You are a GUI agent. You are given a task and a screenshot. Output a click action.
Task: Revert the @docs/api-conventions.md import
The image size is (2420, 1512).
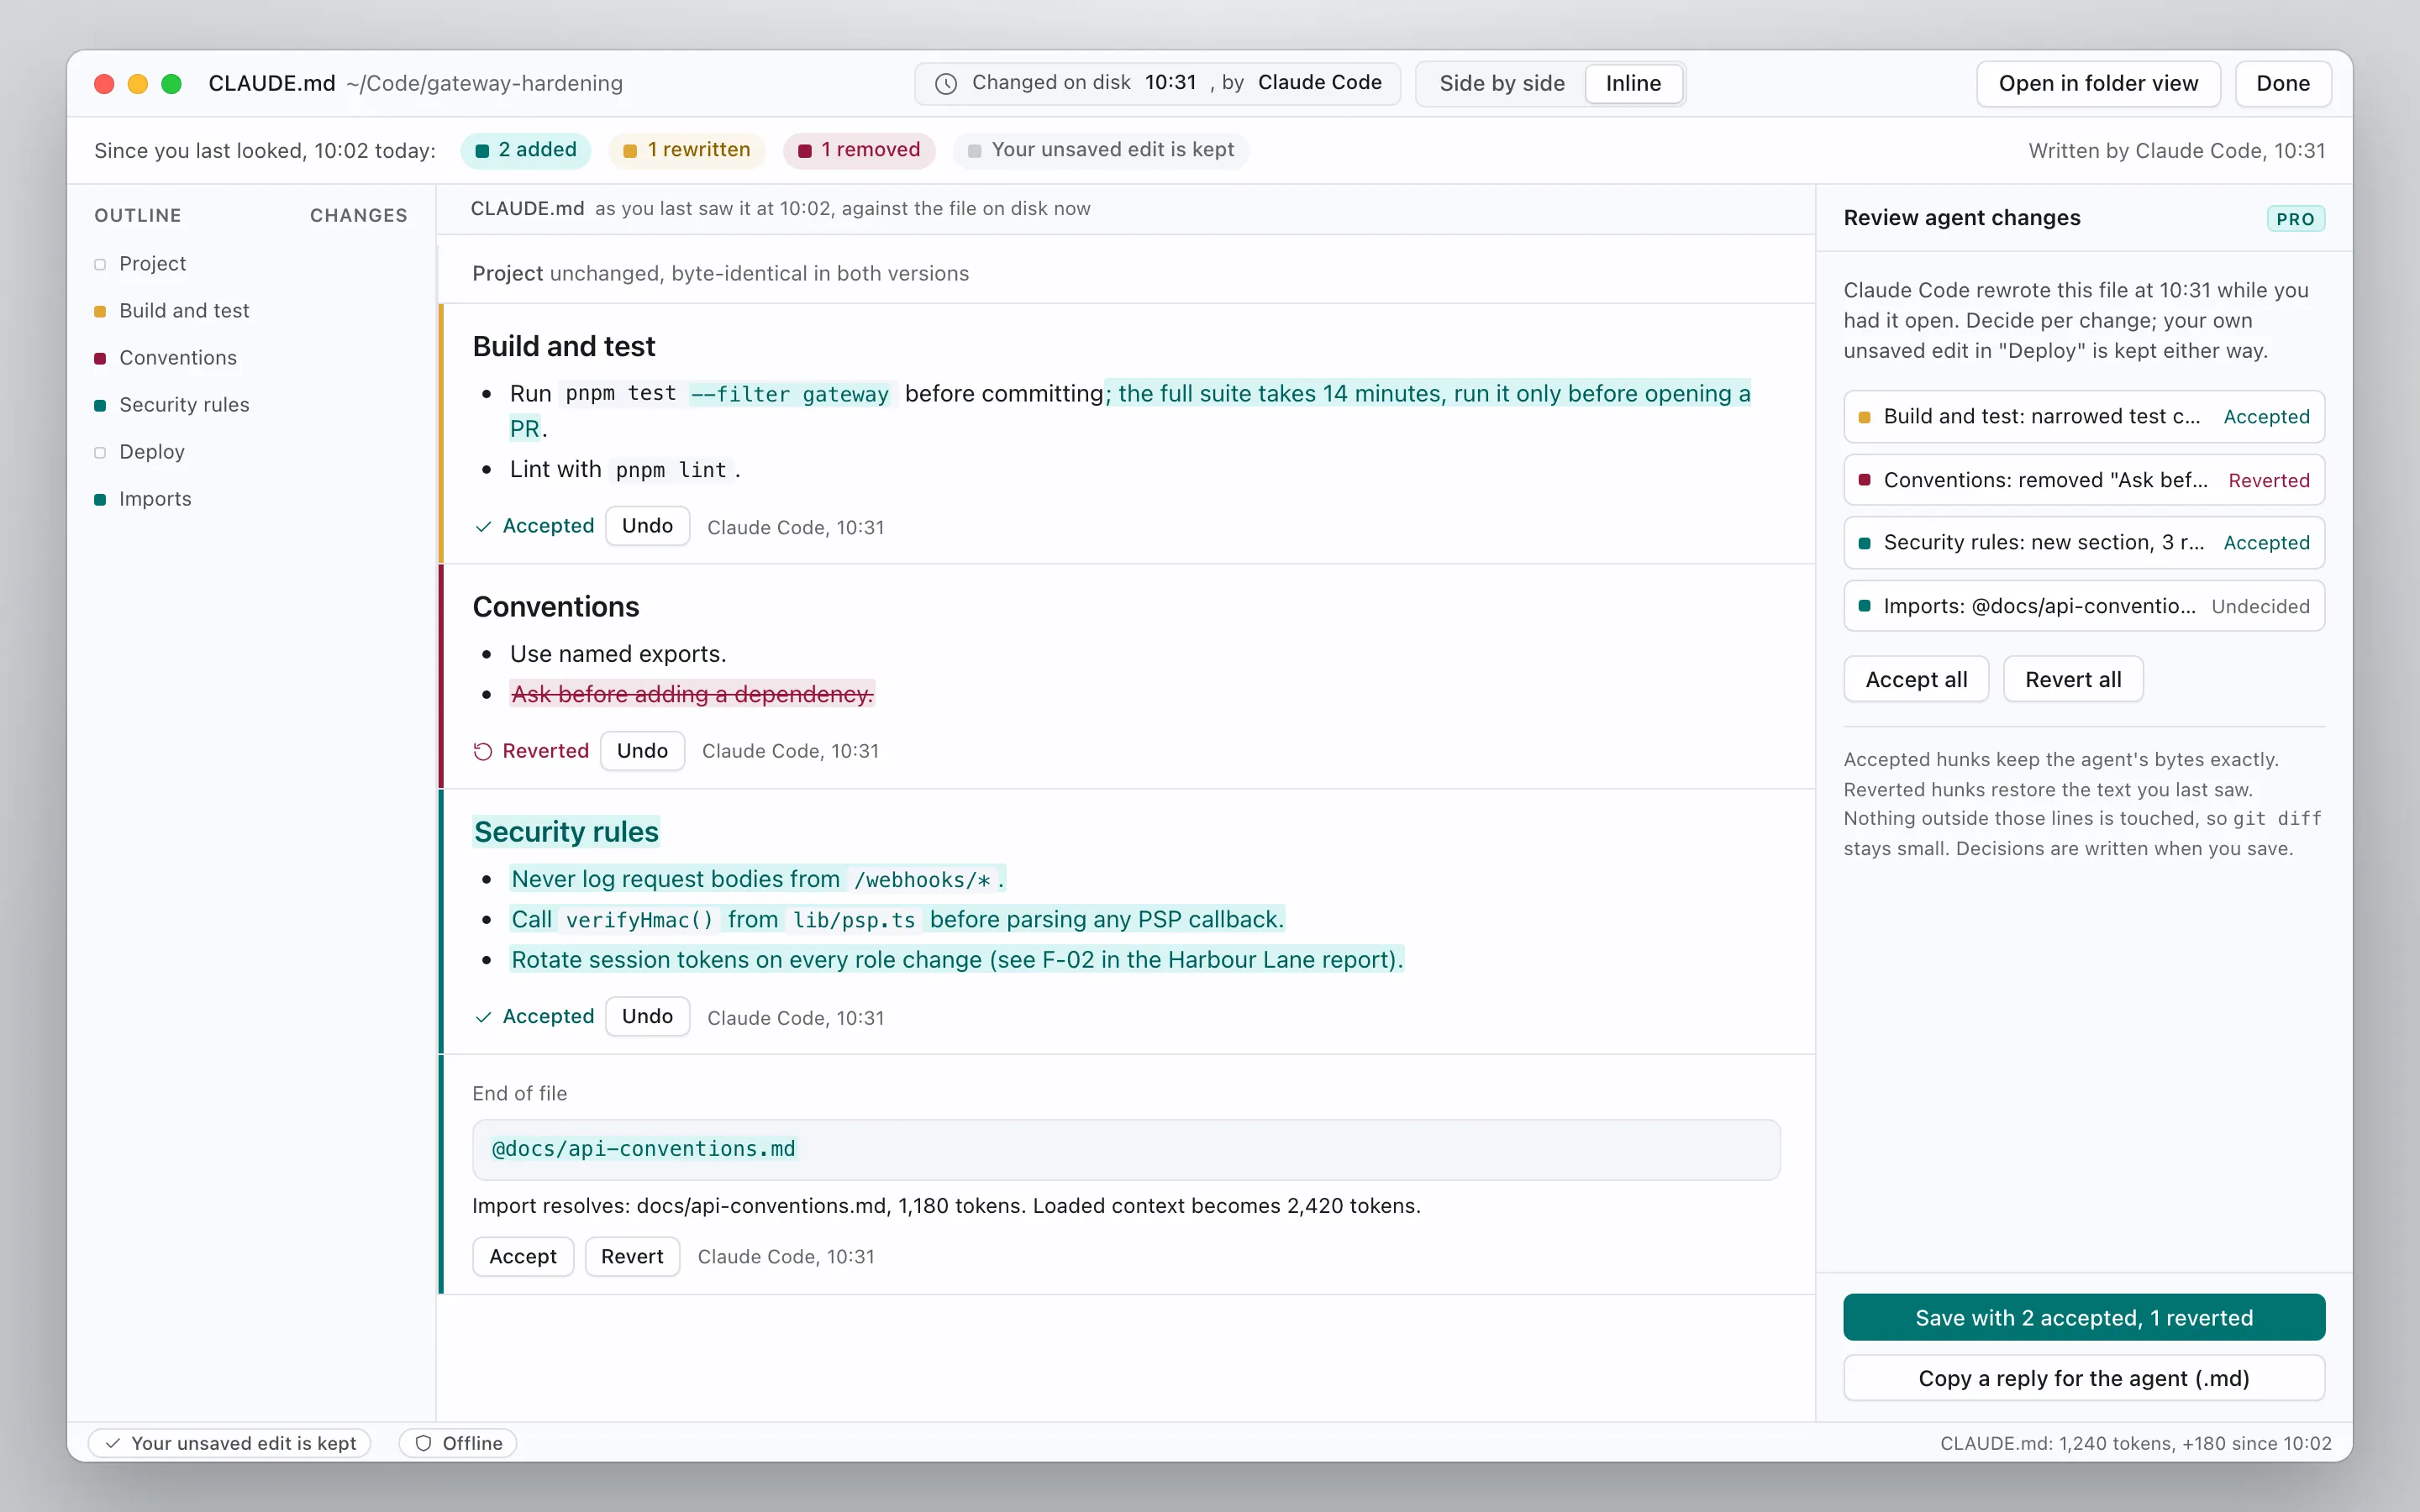[x=632, y=1257]
